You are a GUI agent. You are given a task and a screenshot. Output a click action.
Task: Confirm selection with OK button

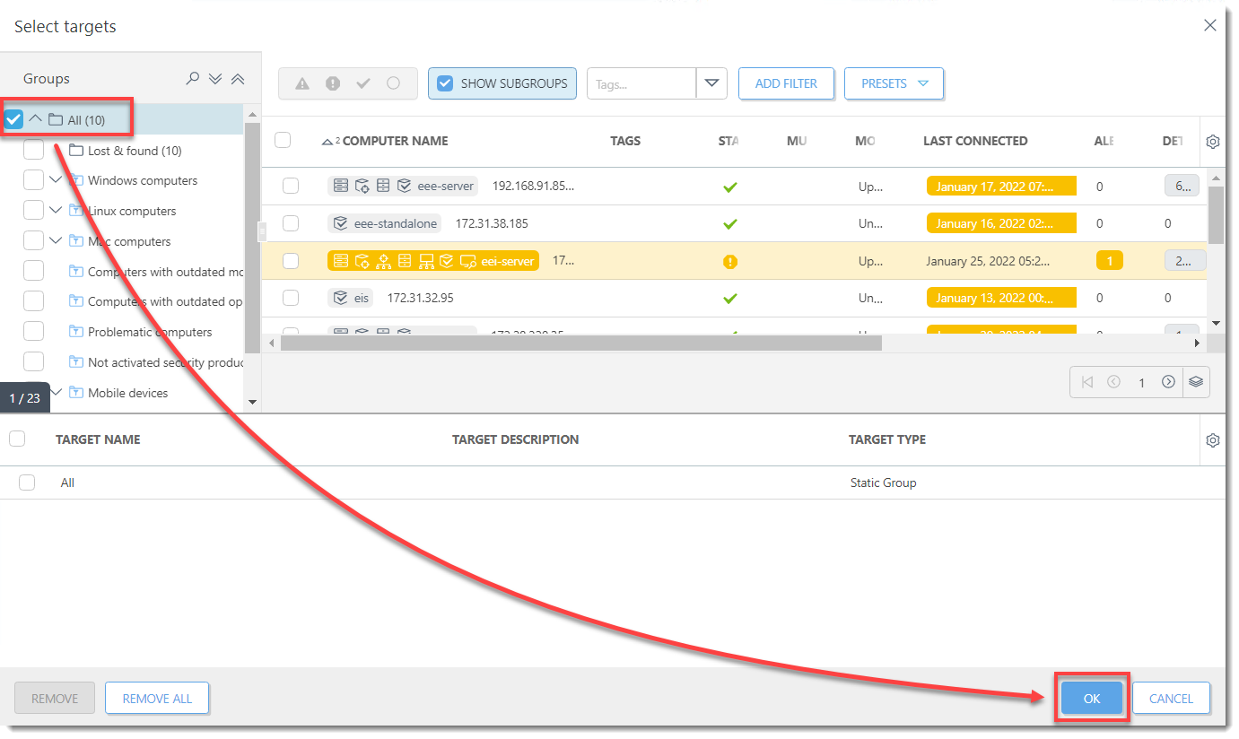[x=1092, y=699]
